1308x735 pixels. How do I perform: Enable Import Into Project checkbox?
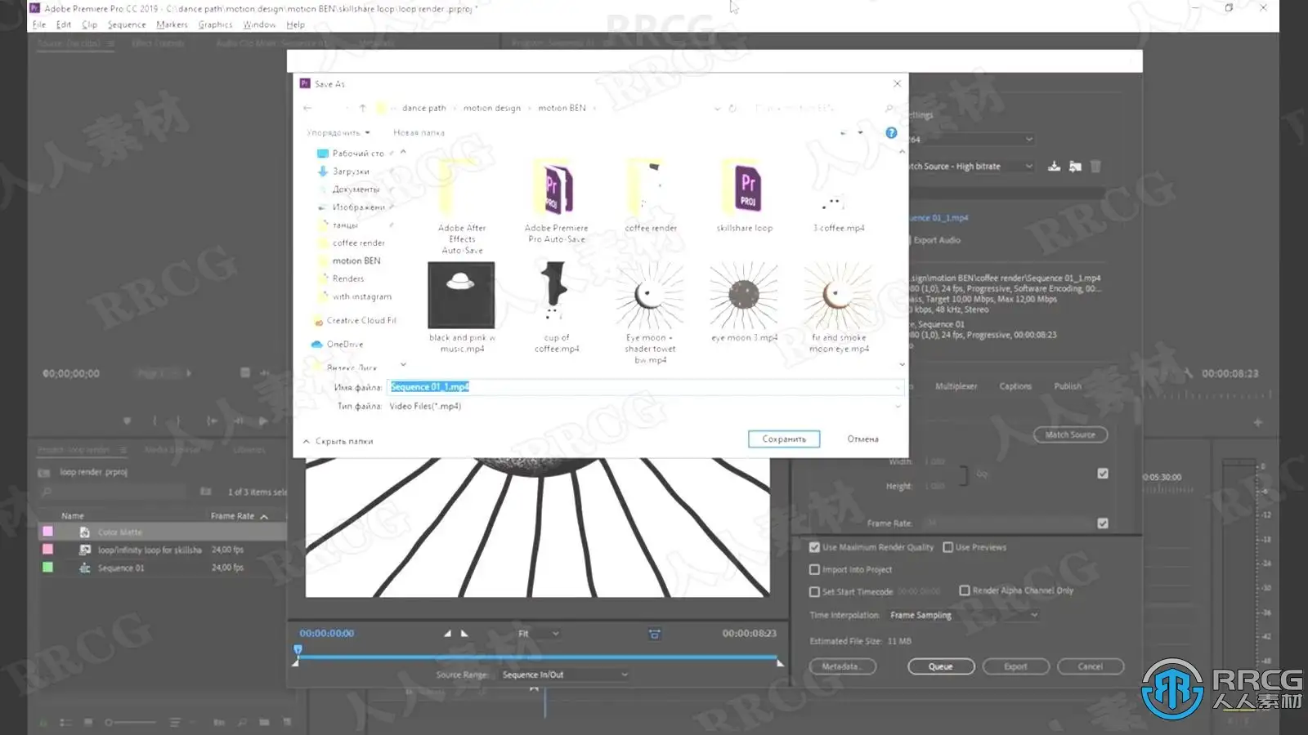click(x=814, y=570)
